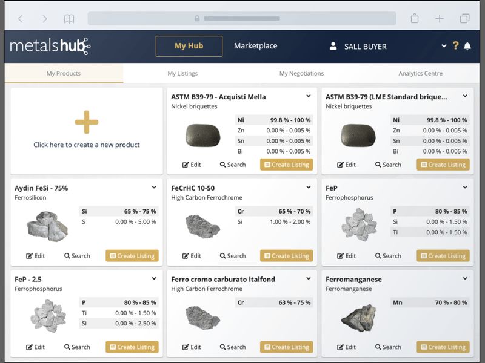This screenshot has height=363, width=485.
Task: Open help via the question mark icon
Action: pos(456,46)
